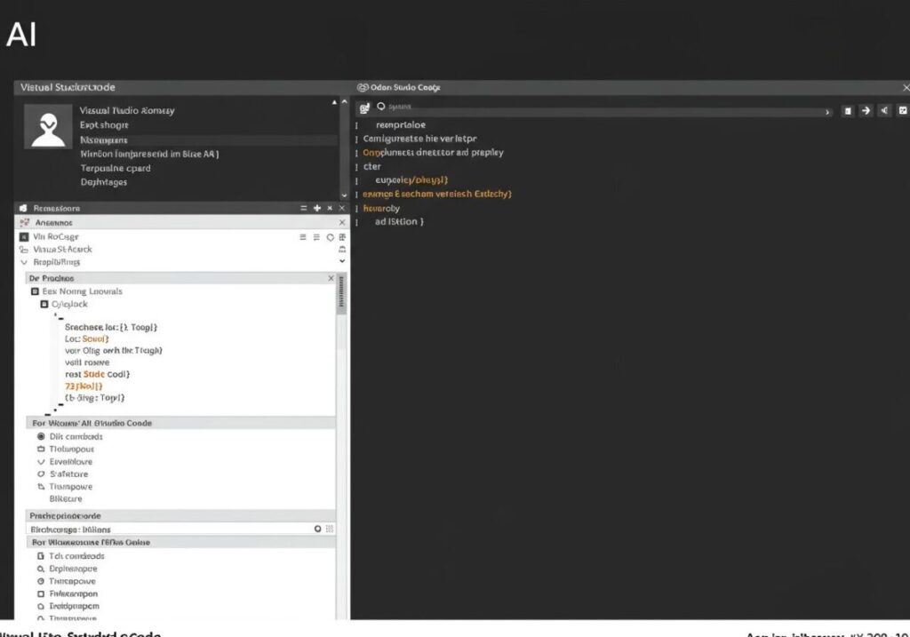Select the user avatar profile icon
This screenshot has width=910, height=637.
pos(48,124)
